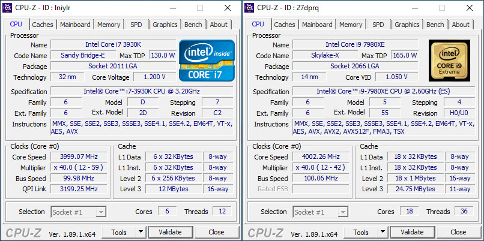
Task: Click the 1.200 V core voltage value
Action: (155, 77)
